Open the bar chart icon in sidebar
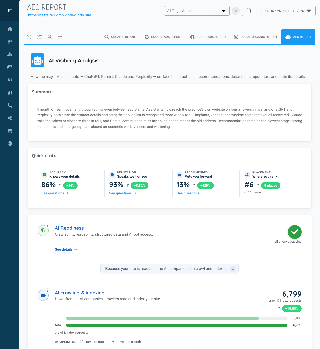Image resolution: width=320 pixels, height=349 pixels. pos(10,93)
